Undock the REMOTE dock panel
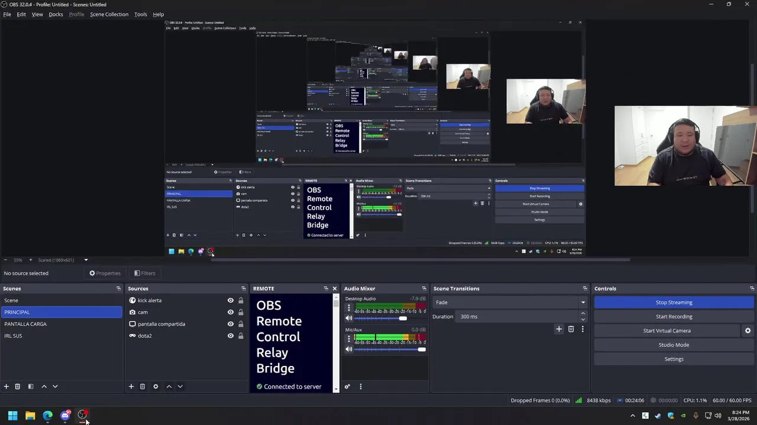 pyautogui.click(x=326, y=289)
